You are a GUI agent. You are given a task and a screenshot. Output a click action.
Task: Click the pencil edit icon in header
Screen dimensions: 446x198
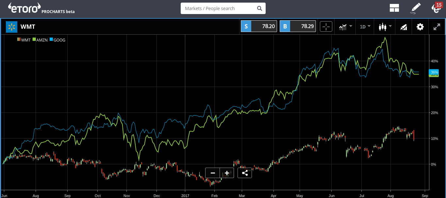coord(415,8)
